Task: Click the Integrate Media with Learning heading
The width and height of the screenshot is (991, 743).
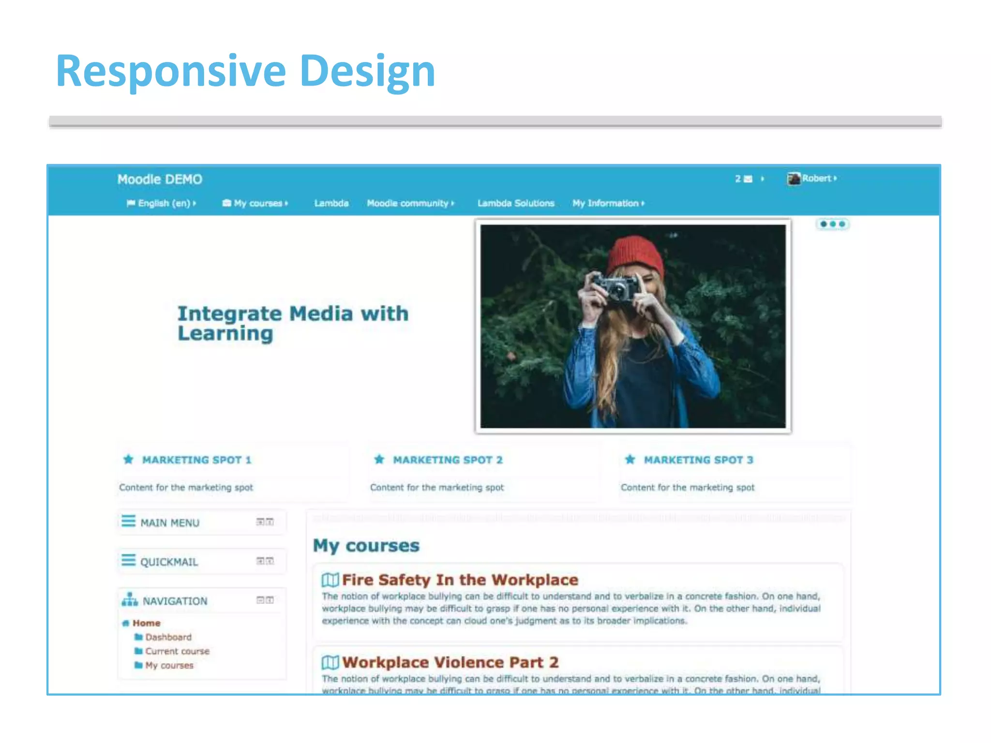Action: tap(293, 323)
